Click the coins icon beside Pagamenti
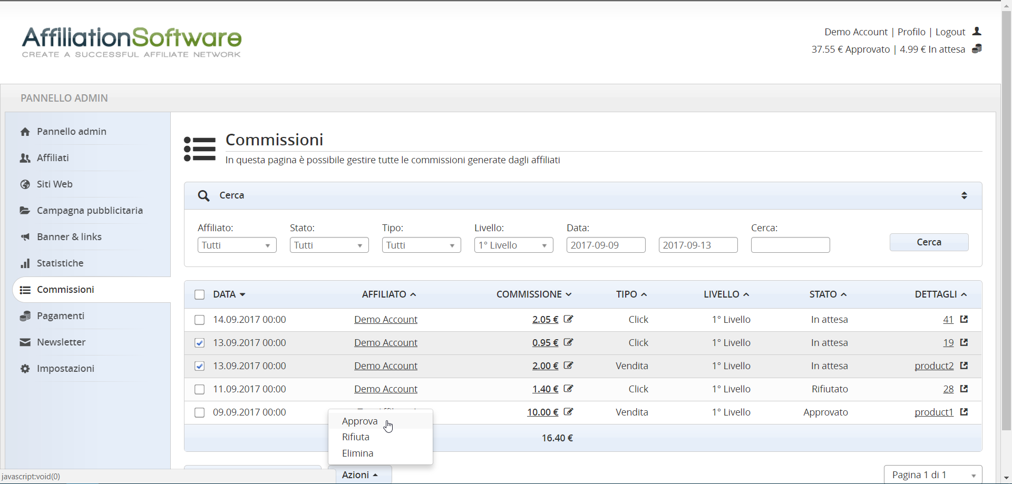The image size is (1012, 484). click(25, 316)
